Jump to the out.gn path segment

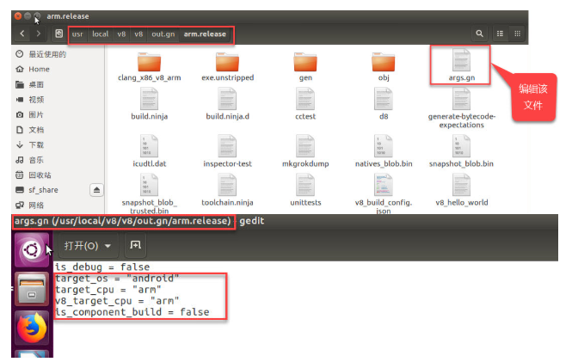tap(163, 34)
